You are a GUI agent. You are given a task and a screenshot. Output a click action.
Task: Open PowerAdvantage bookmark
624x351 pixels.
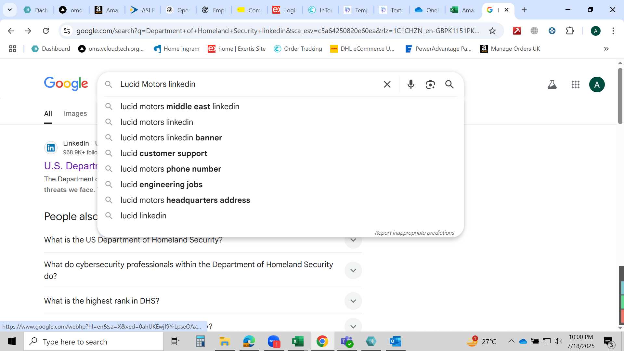438,49
